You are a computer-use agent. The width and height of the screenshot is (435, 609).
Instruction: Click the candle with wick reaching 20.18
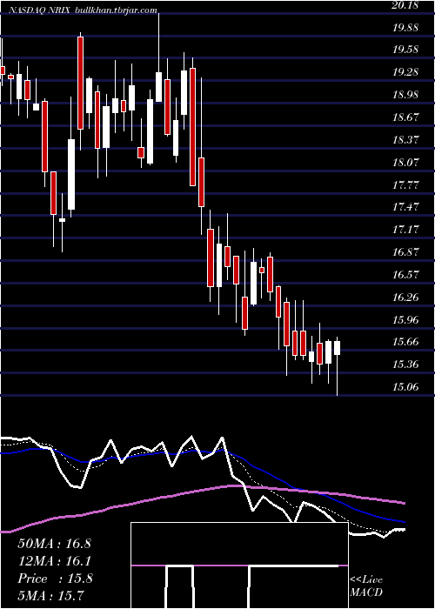pyautogui.click(x=158, y=87)
